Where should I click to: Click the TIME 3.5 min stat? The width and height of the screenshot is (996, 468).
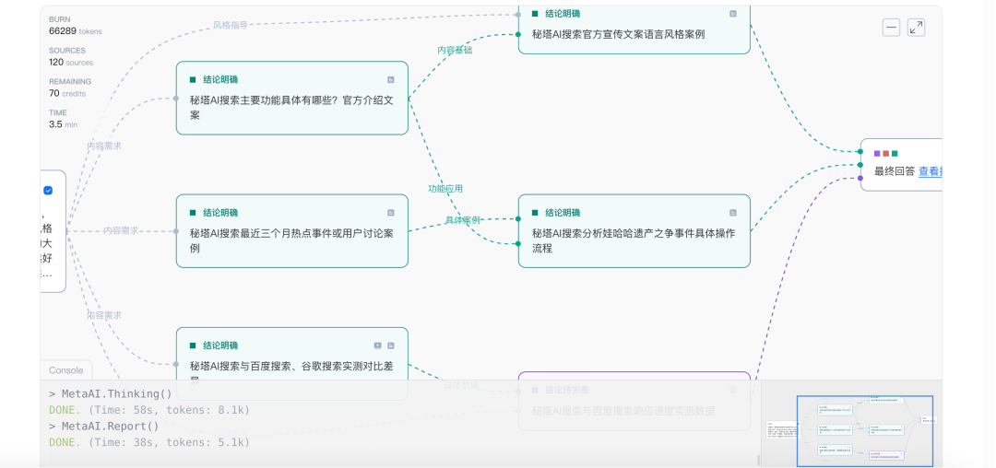pos(63,119)
